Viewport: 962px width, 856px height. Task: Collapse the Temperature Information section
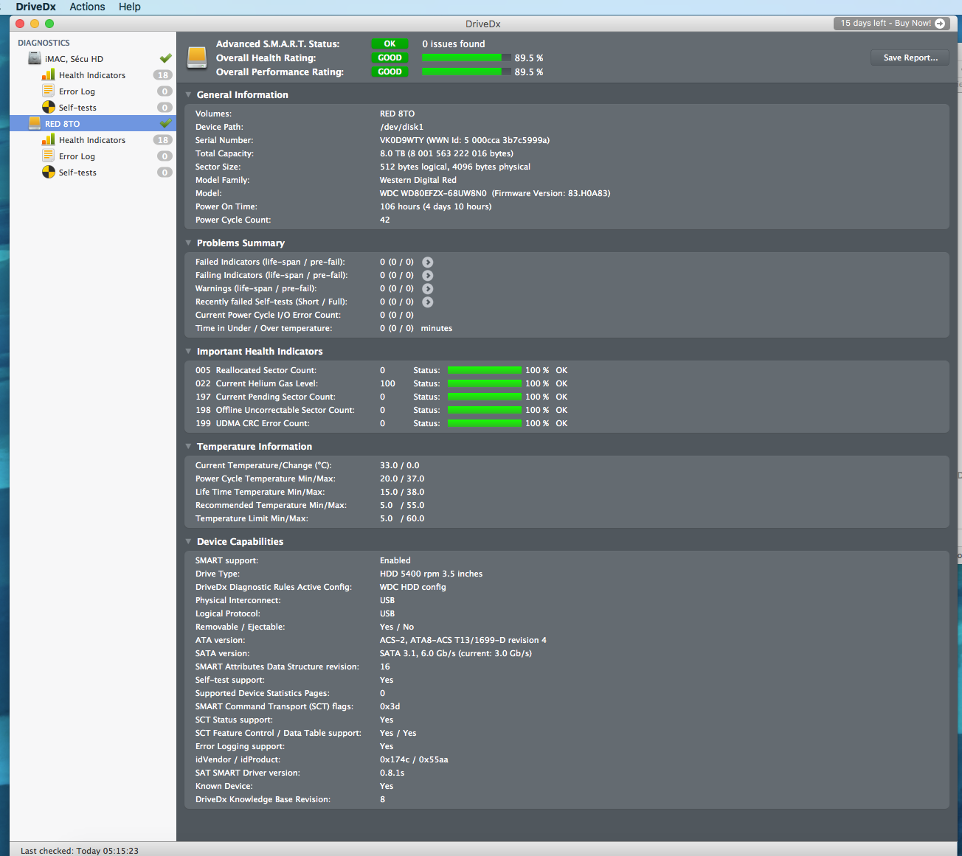(189, 446)
